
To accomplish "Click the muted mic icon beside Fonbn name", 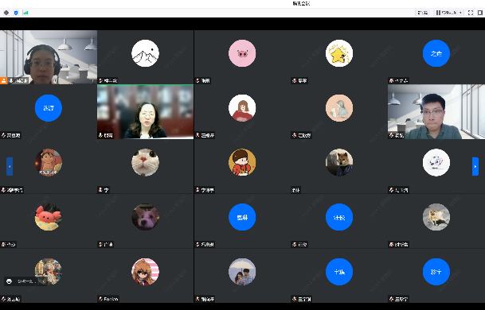I will tap(101, 299).
